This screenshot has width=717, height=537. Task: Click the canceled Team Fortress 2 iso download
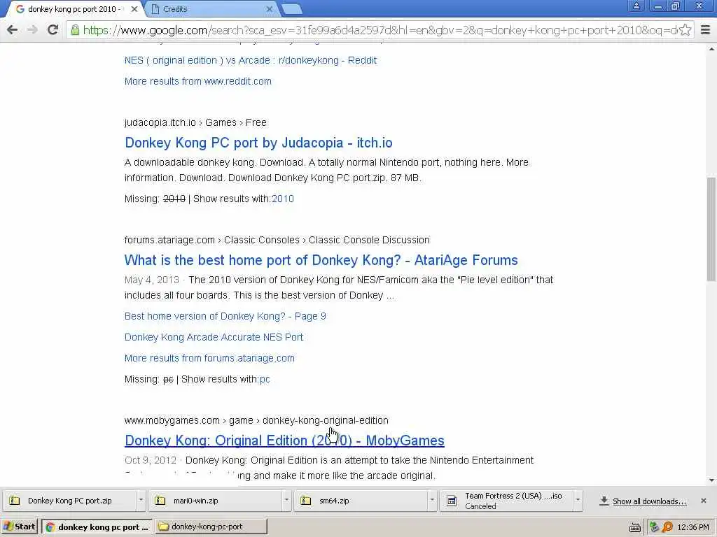coord(507,501)
